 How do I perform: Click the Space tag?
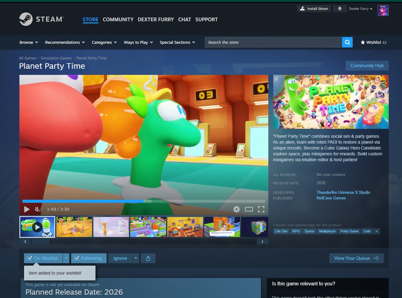coord(310,231)
